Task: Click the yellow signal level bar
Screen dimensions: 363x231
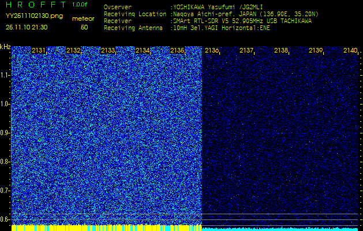Action: (107, 228)
